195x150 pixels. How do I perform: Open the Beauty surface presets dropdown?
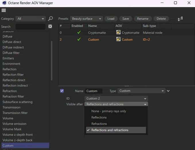tap(86, 19)
